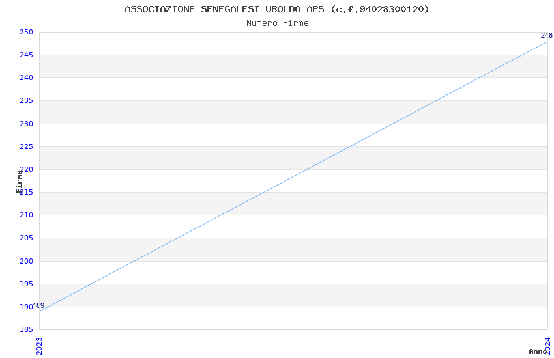Click the 245 y-axis tick label
554x358 pixels.
pyautogui.click(x=26, y=55)
